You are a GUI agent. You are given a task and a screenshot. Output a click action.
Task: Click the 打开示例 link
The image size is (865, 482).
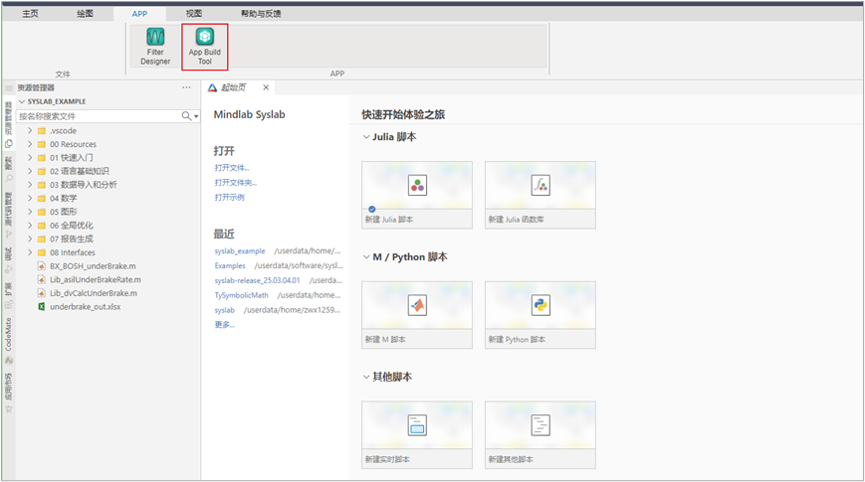(230, 197)
